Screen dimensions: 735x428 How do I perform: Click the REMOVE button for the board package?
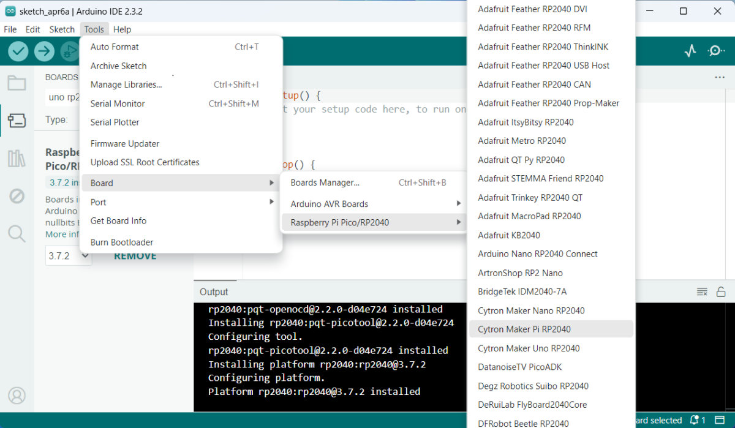tap(135, 256)
